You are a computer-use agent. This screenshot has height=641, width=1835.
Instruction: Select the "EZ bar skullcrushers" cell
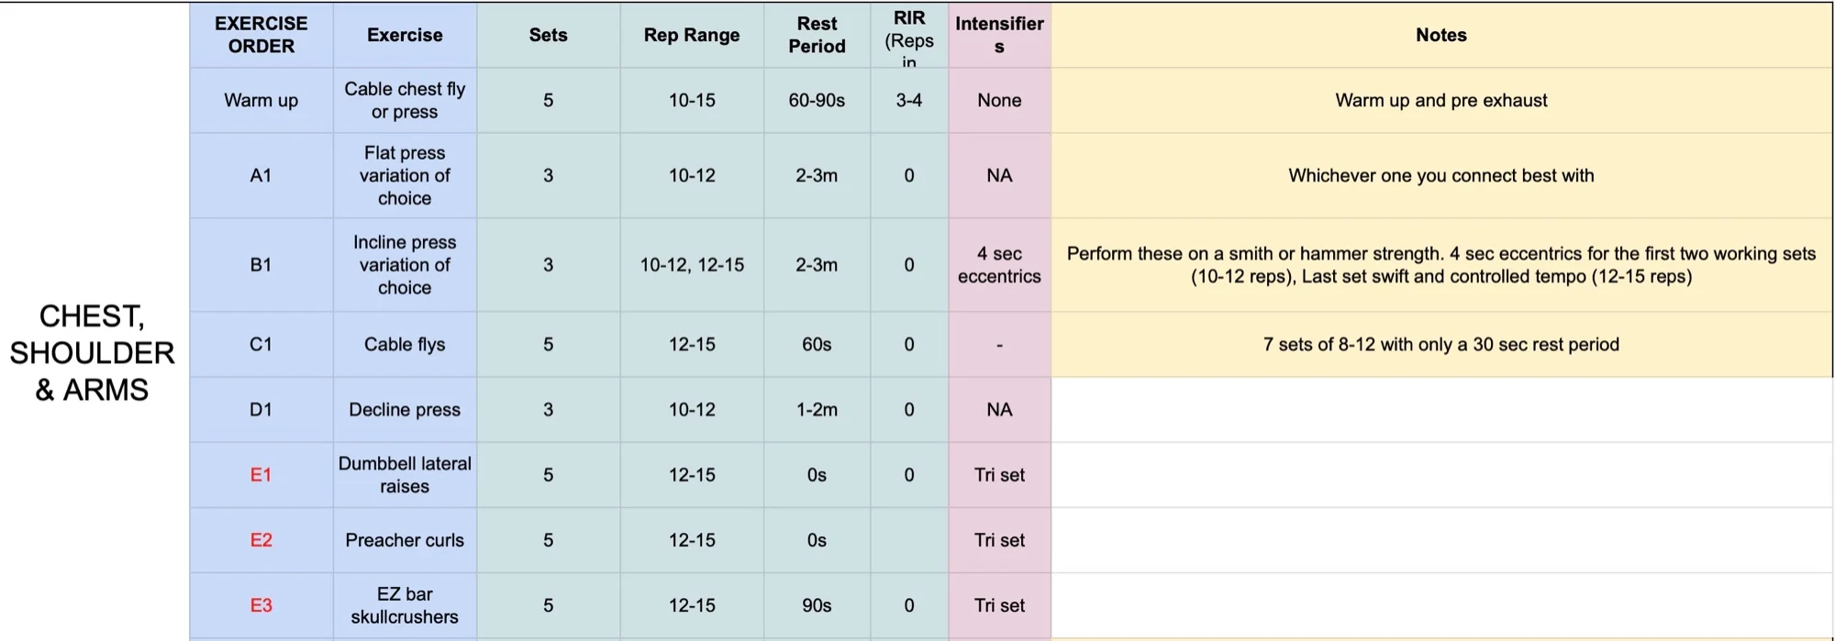coord(405,605)
